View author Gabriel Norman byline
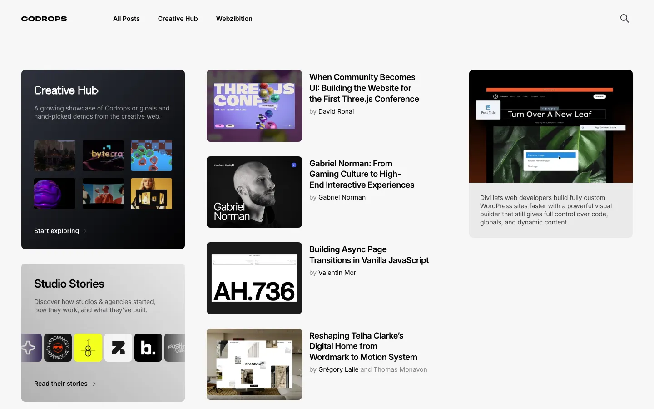This screenshot has width=654, height=409. click(x=342, y=197)
